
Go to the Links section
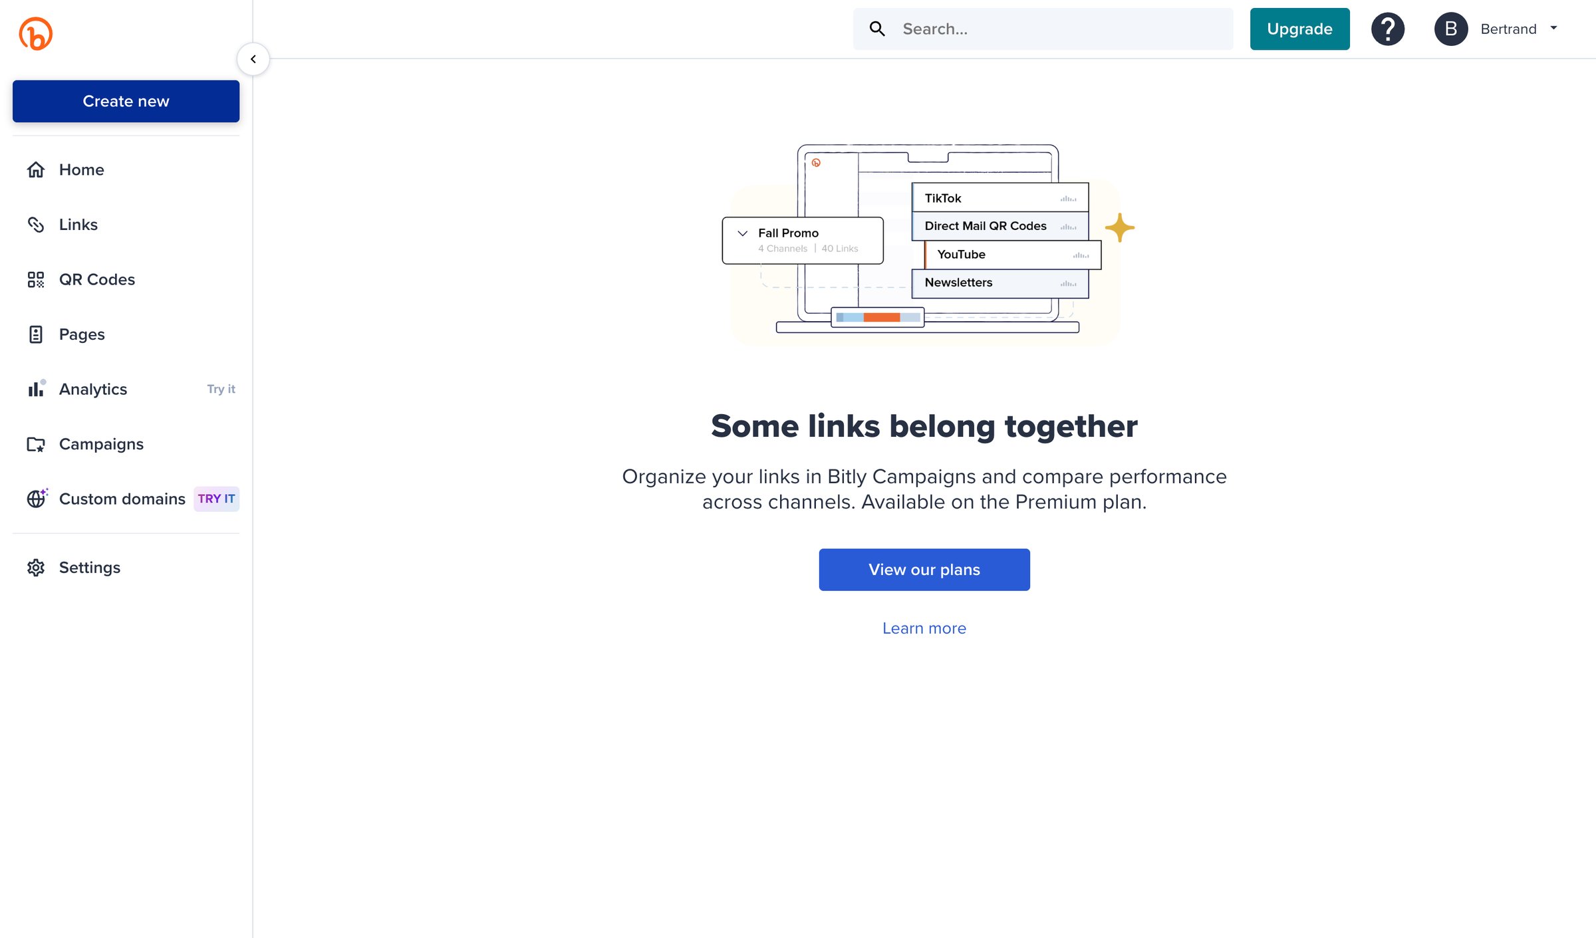click(126, 225)
